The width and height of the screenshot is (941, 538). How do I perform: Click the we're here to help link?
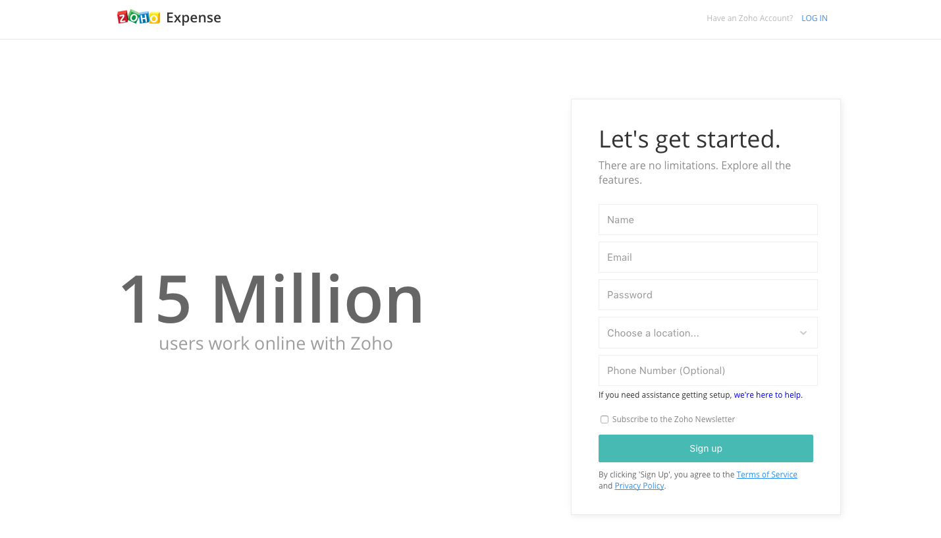pyautogui.click(x=767, y=394)
